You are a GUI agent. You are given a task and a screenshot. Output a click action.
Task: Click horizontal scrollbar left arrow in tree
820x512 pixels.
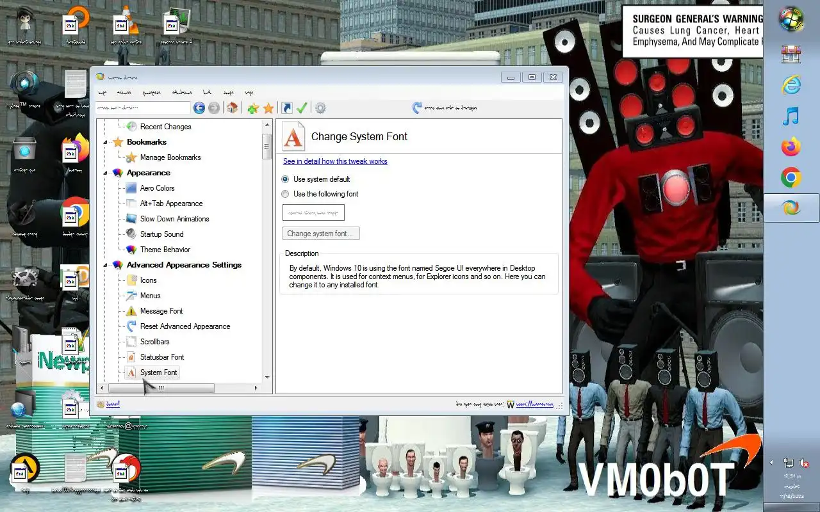pos(102,388)
